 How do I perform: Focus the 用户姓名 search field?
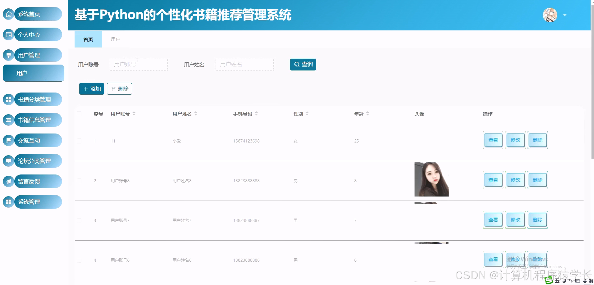click(x=244, y=65)
